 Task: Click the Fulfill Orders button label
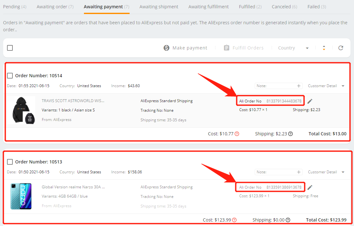tap(248, 48)
